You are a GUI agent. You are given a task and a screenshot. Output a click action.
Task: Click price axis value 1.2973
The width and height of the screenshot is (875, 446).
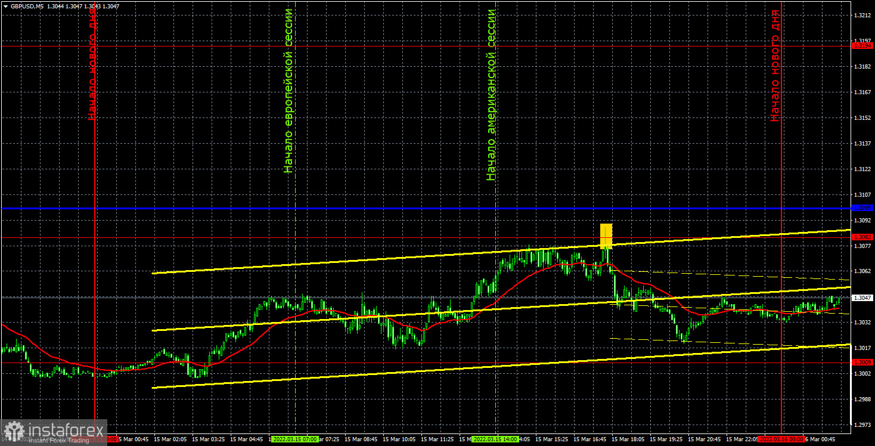point(861,425)
